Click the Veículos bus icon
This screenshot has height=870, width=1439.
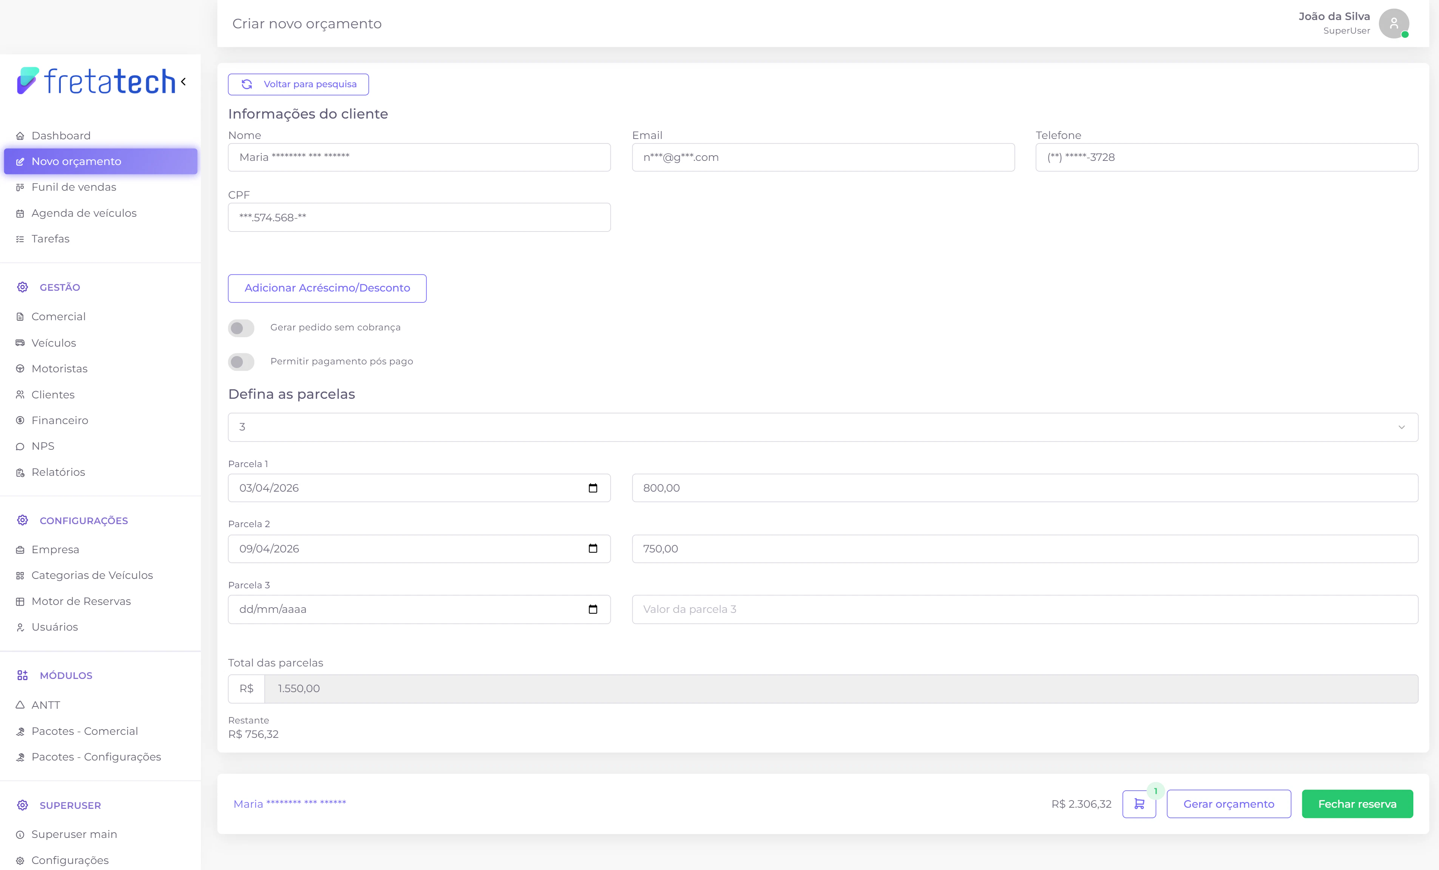20,343
